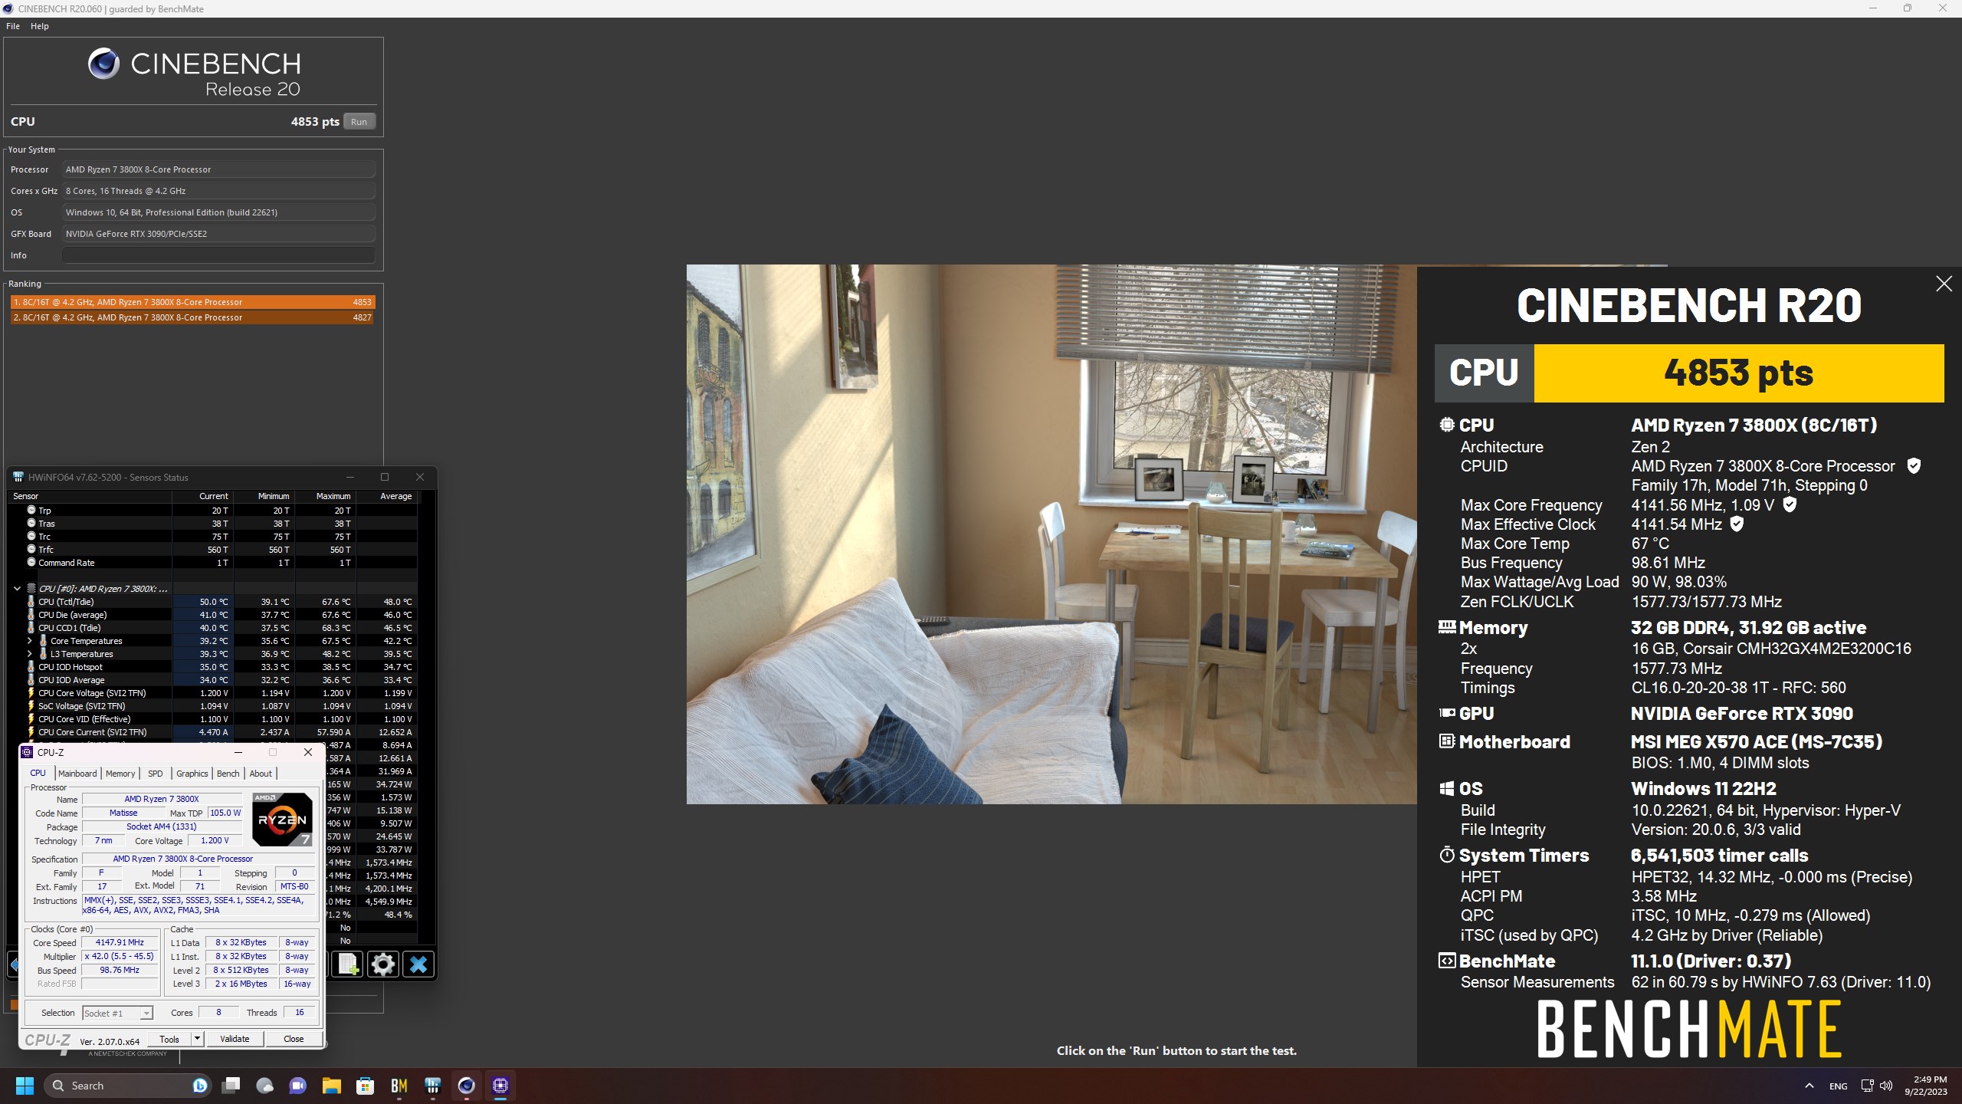Open the clock showing 2:49 PM
Screen dimensions: 1962x1104
[1925, 1086]
